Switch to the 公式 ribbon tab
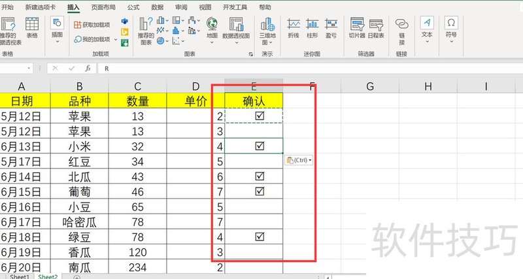The image size is (523, 279). 133,7
